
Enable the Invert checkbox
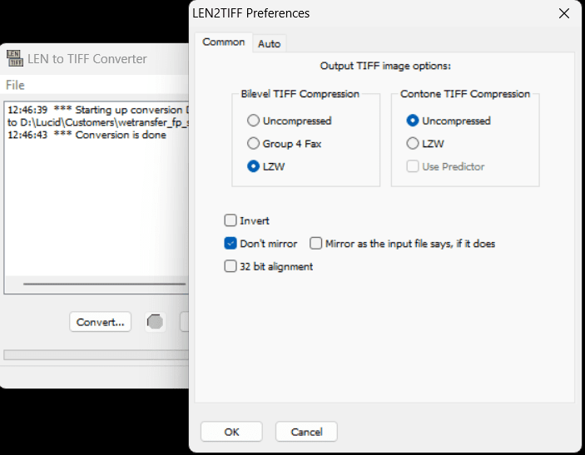click(231, 220)
